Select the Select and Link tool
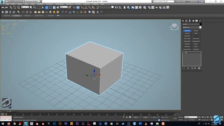224x126 pixels. coord(11,7)
